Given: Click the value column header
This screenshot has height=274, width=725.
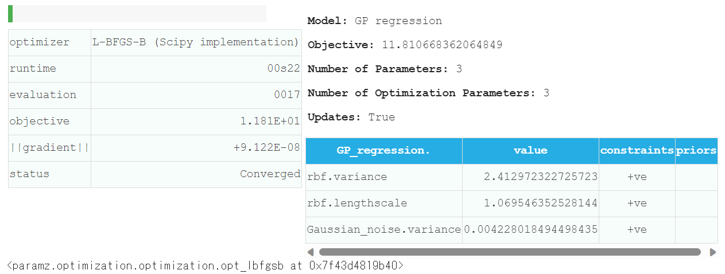Looking at the screenshot, I should [x=530, y=151].
